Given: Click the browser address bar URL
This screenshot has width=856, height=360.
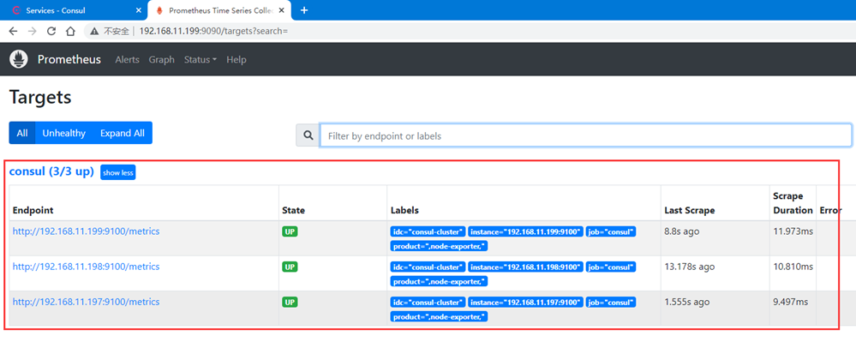Looking at the screenshot, I should [213, 31].
